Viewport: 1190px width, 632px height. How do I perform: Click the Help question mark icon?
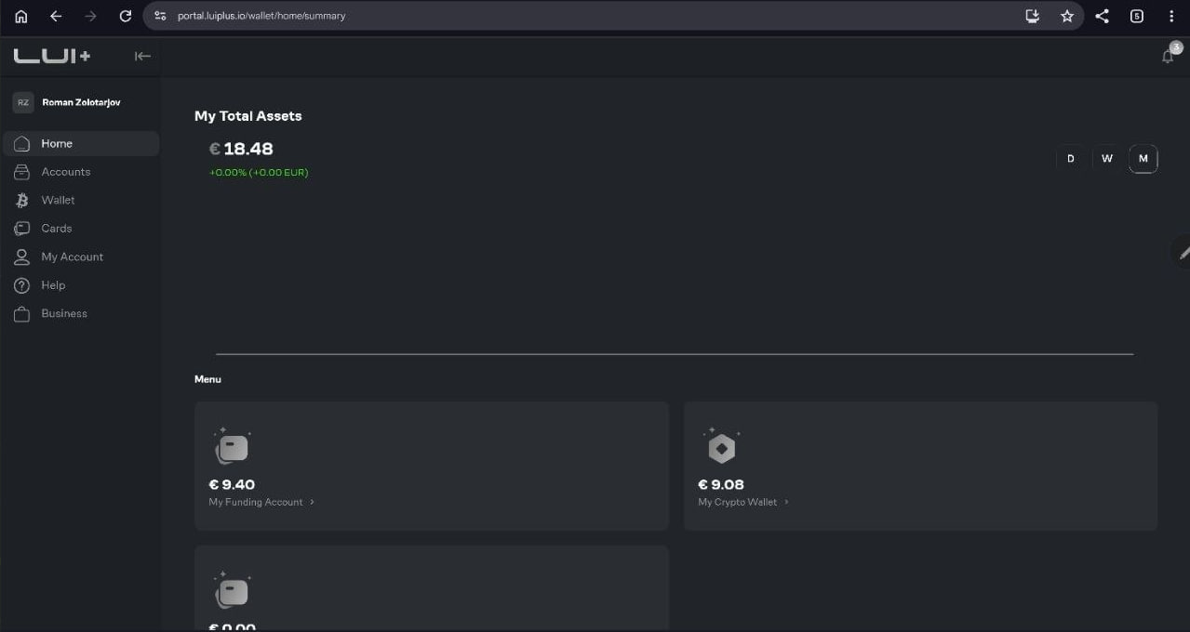coord(22,285)
